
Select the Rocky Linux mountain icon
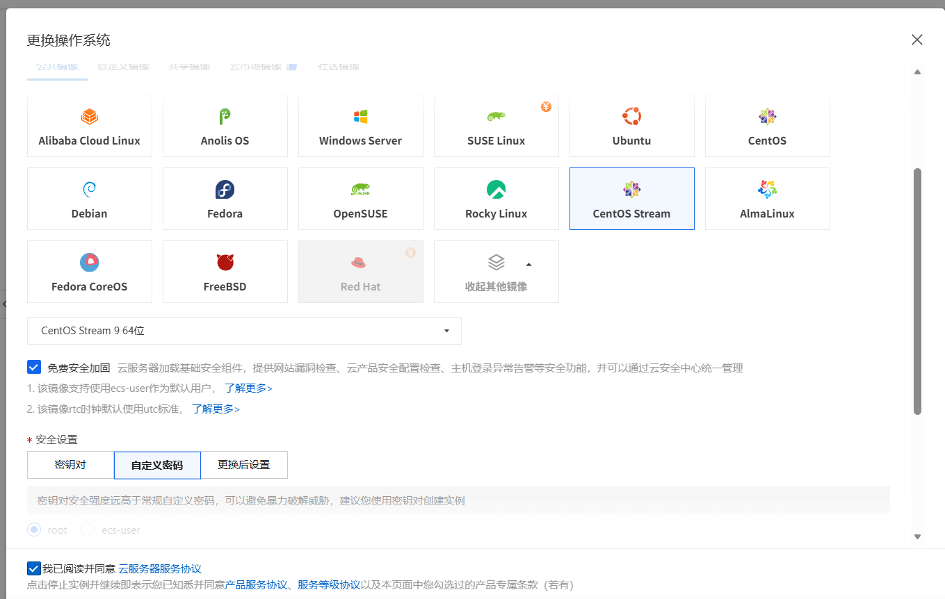496,189
